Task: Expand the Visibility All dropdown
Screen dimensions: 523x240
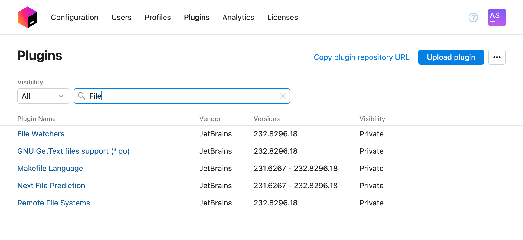Action: coord(43,96)
